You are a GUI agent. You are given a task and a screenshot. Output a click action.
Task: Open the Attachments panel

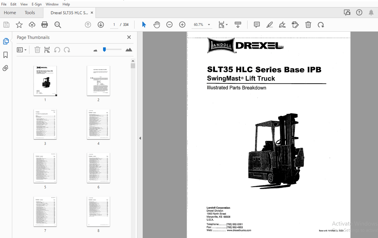5,68
